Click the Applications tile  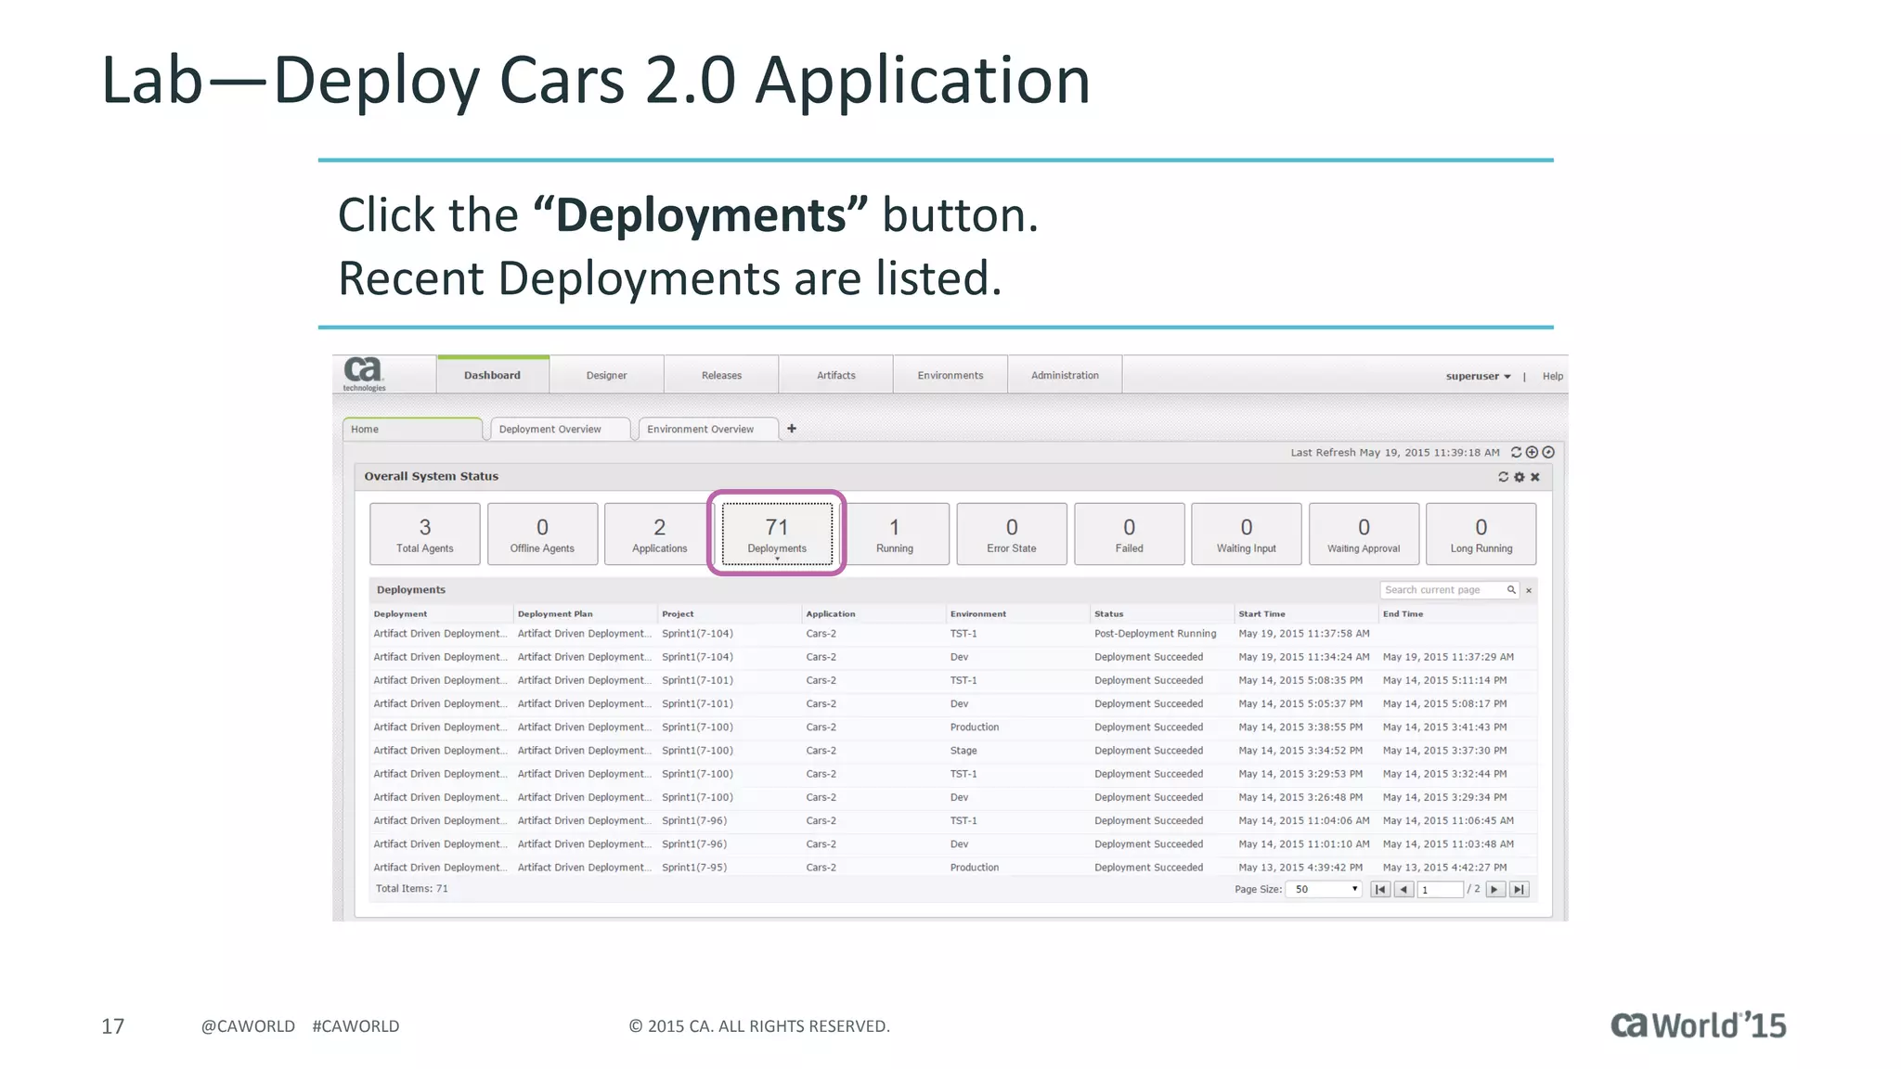coord(660,534)
